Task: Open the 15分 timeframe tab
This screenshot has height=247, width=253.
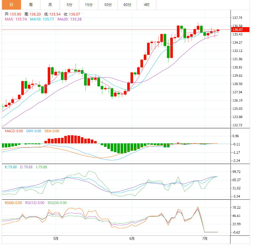Action: click(88, 5)
